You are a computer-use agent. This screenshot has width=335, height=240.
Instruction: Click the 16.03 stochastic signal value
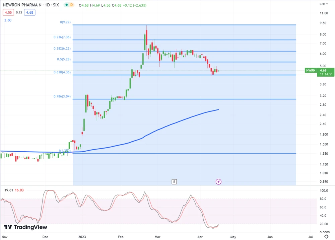pyautogui.click(x=19, y=190)
